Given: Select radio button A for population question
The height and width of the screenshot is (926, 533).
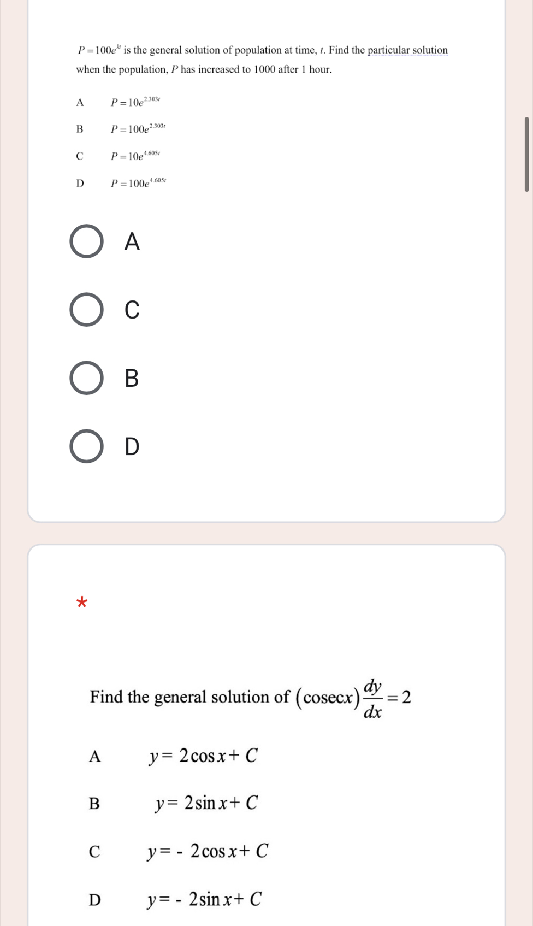Looking at the screenshot, I should tap(86, 242).
